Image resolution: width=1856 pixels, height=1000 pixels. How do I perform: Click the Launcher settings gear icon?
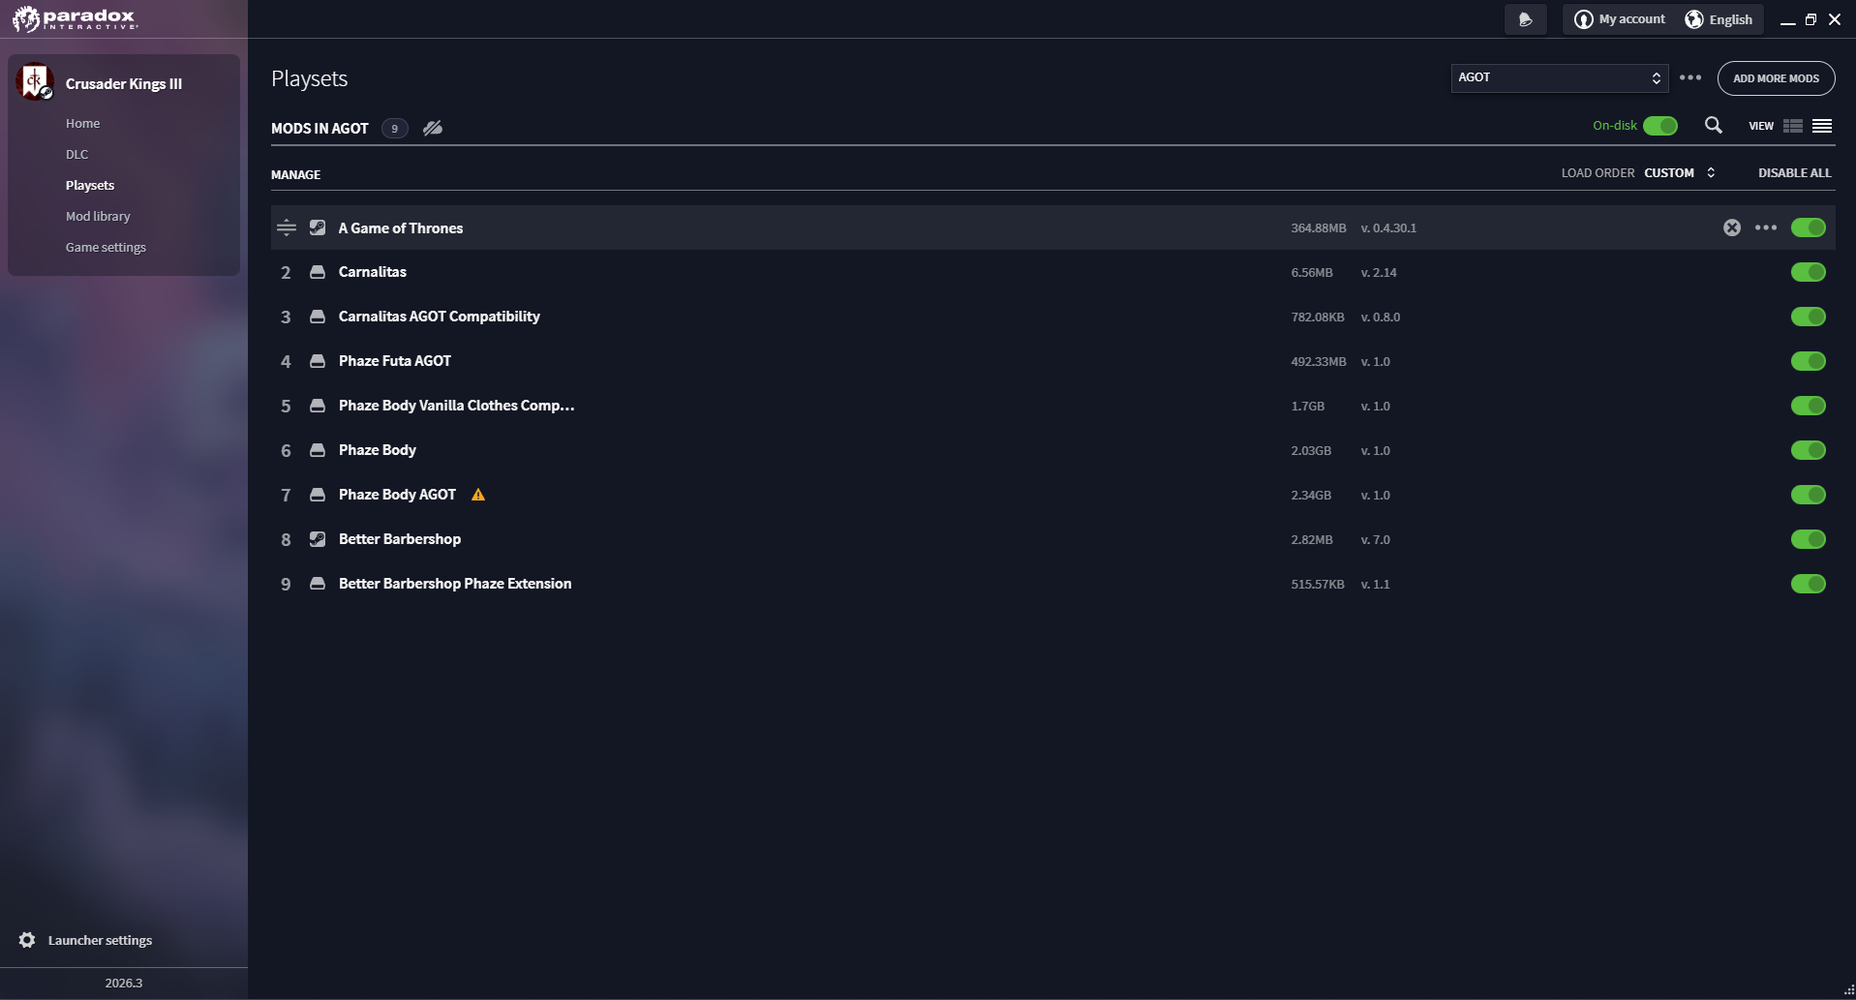pos(27,940)
